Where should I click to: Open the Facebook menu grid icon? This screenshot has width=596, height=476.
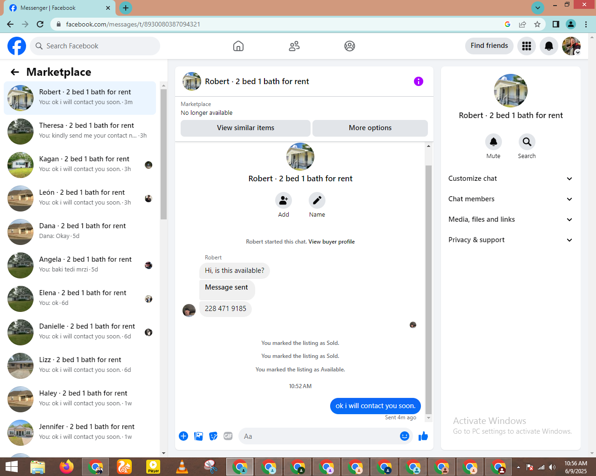click(x=527, y=46)
